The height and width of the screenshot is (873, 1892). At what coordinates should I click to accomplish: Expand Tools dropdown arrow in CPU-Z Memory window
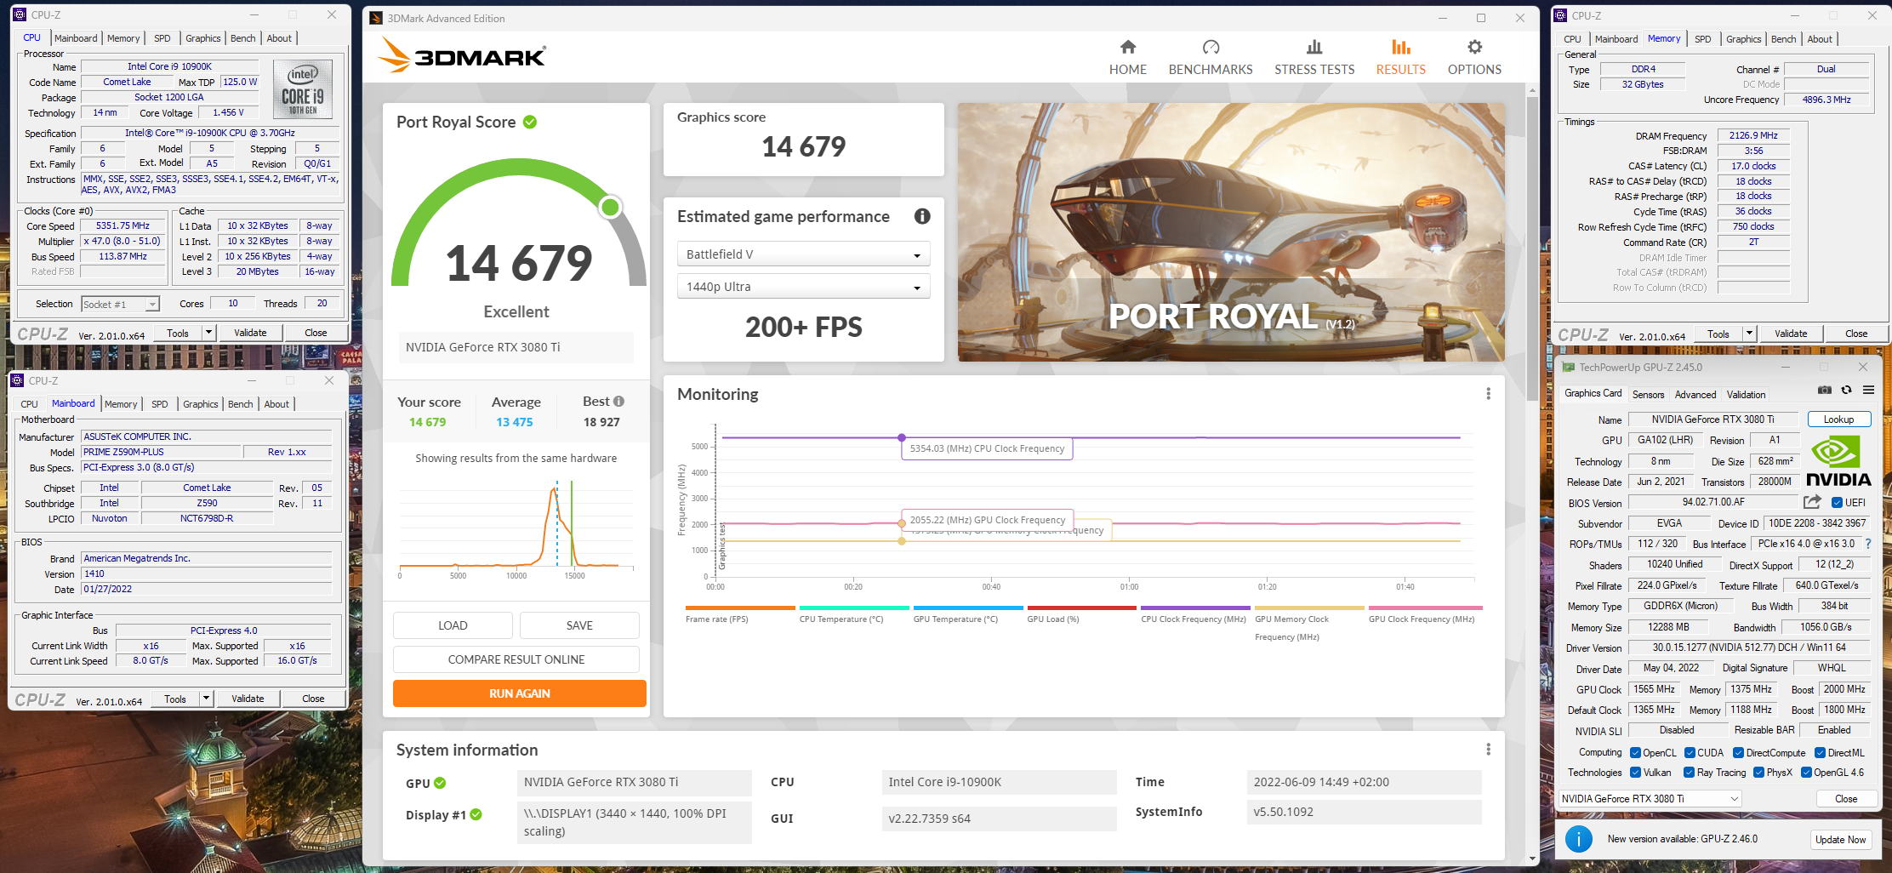1749,334
